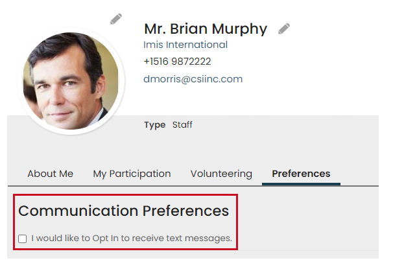Click the blank area right of the Communication Preferences heading

[x=311, y=211]
